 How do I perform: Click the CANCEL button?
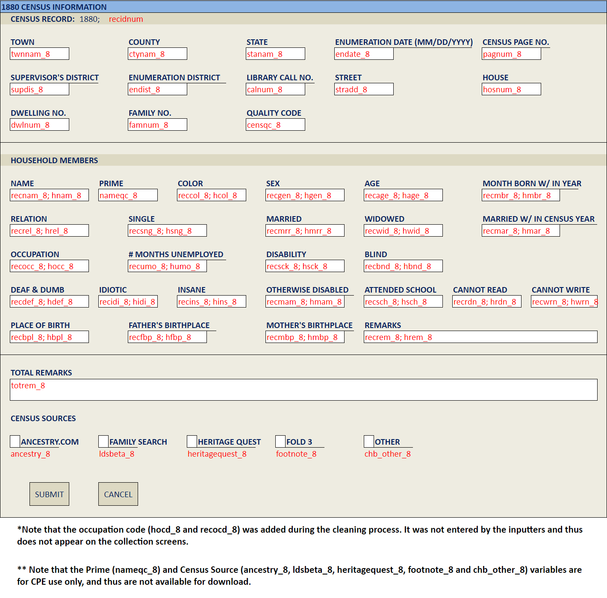pyautogui.click(x=118, y=494)
